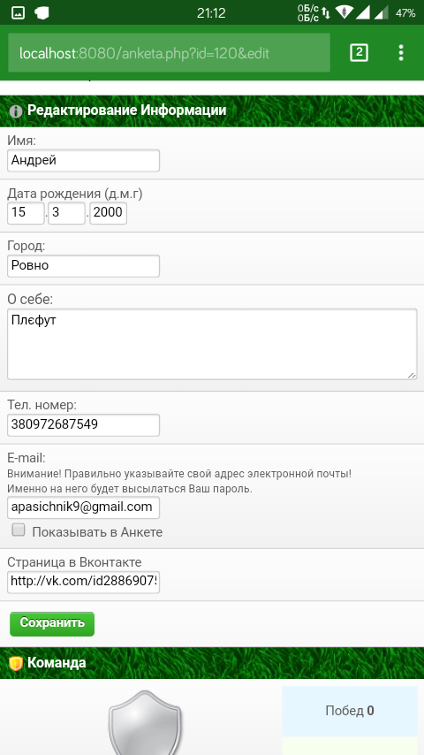The height and width of the screenshot is (755, 424).
Task: Focus the Город field containing Ровно
Action: pos(83,266)
